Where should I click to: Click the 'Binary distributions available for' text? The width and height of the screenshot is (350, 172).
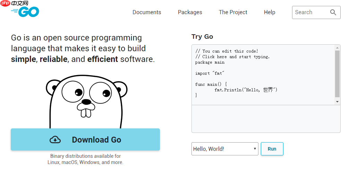click(85, 156)
